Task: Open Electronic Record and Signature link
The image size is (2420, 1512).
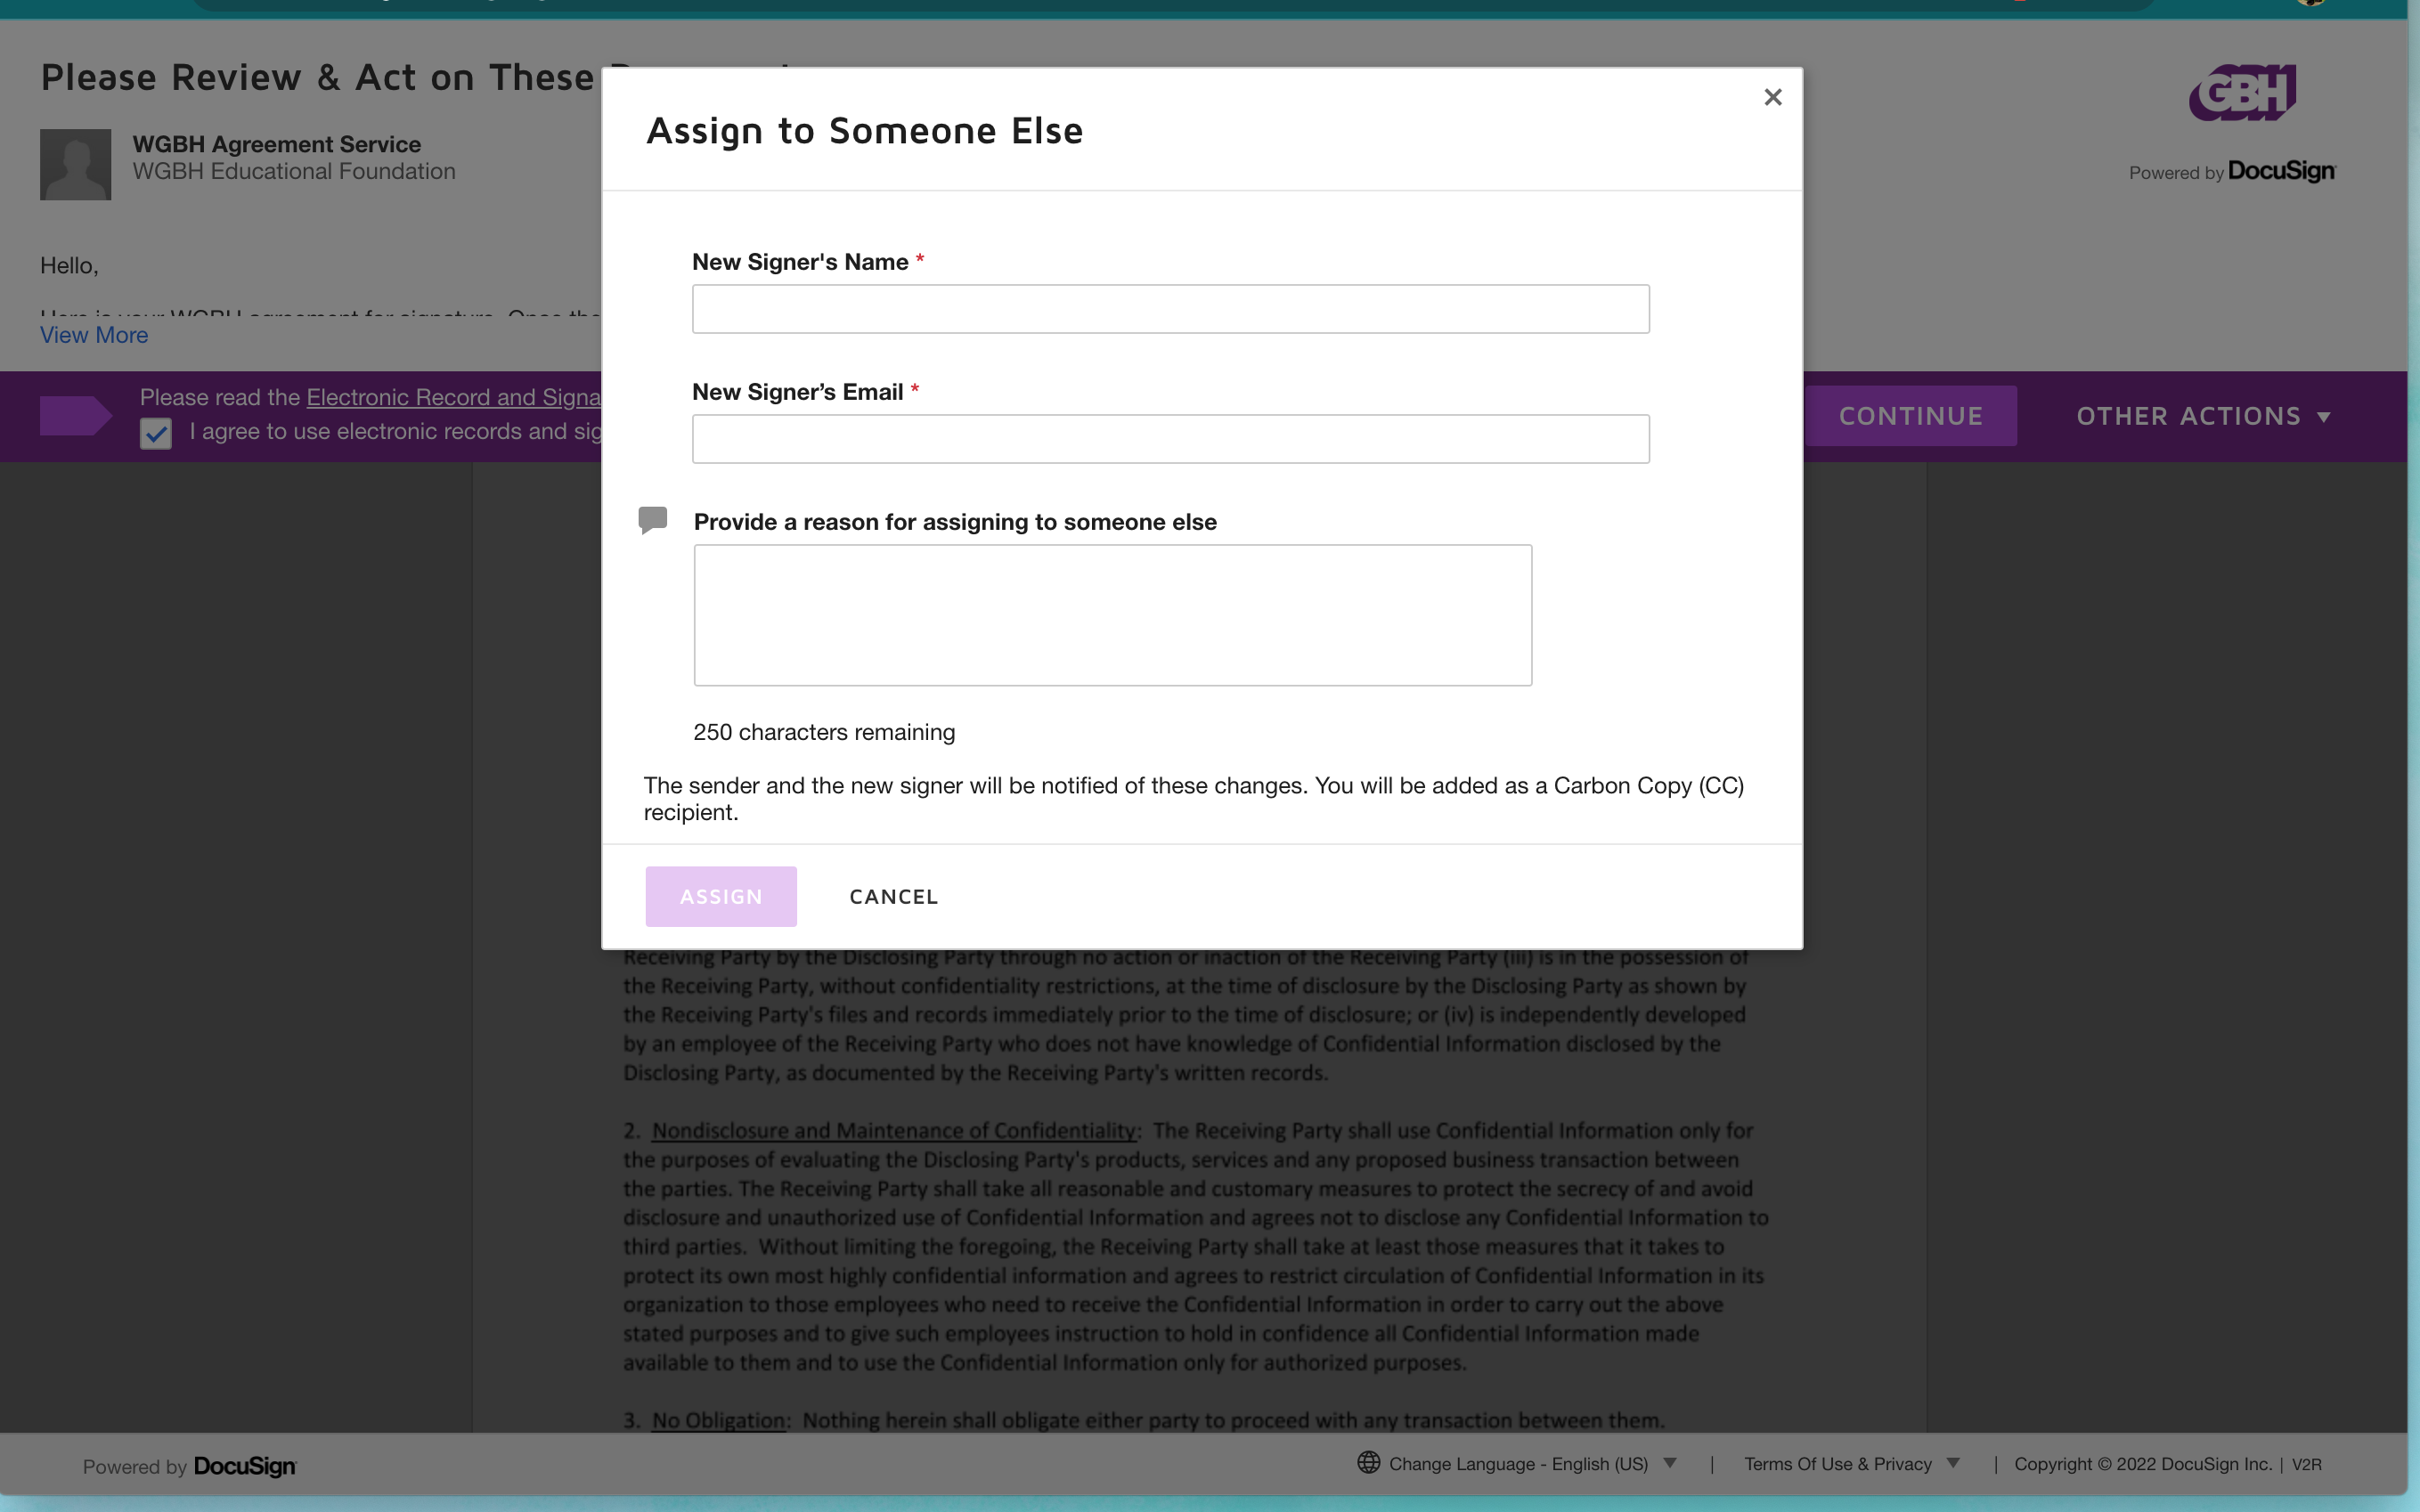Action: click(454, 397)
